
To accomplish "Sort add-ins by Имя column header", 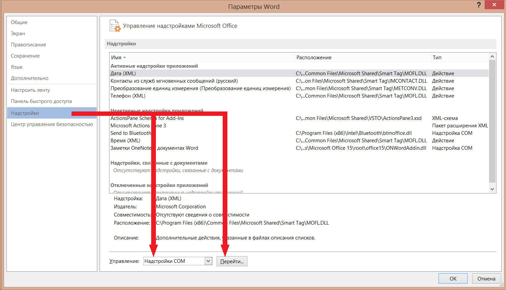I will (x=202, y=58).
